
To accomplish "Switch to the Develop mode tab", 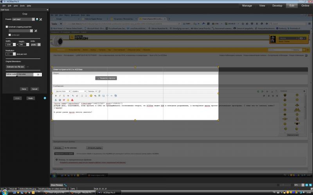I will 277,5.
